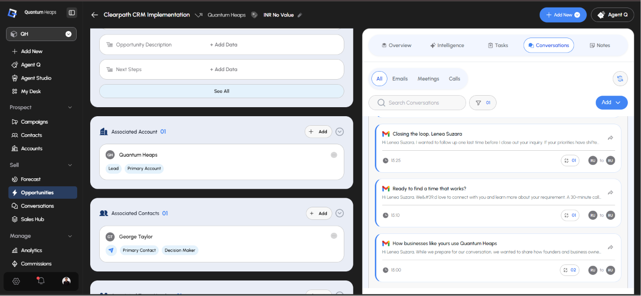Go to Contacts in the sidebar
641x296 pixels.
click(x=27, y=135)
